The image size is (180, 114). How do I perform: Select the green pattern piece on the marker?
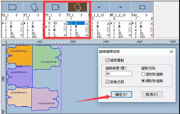pos(47,57)
